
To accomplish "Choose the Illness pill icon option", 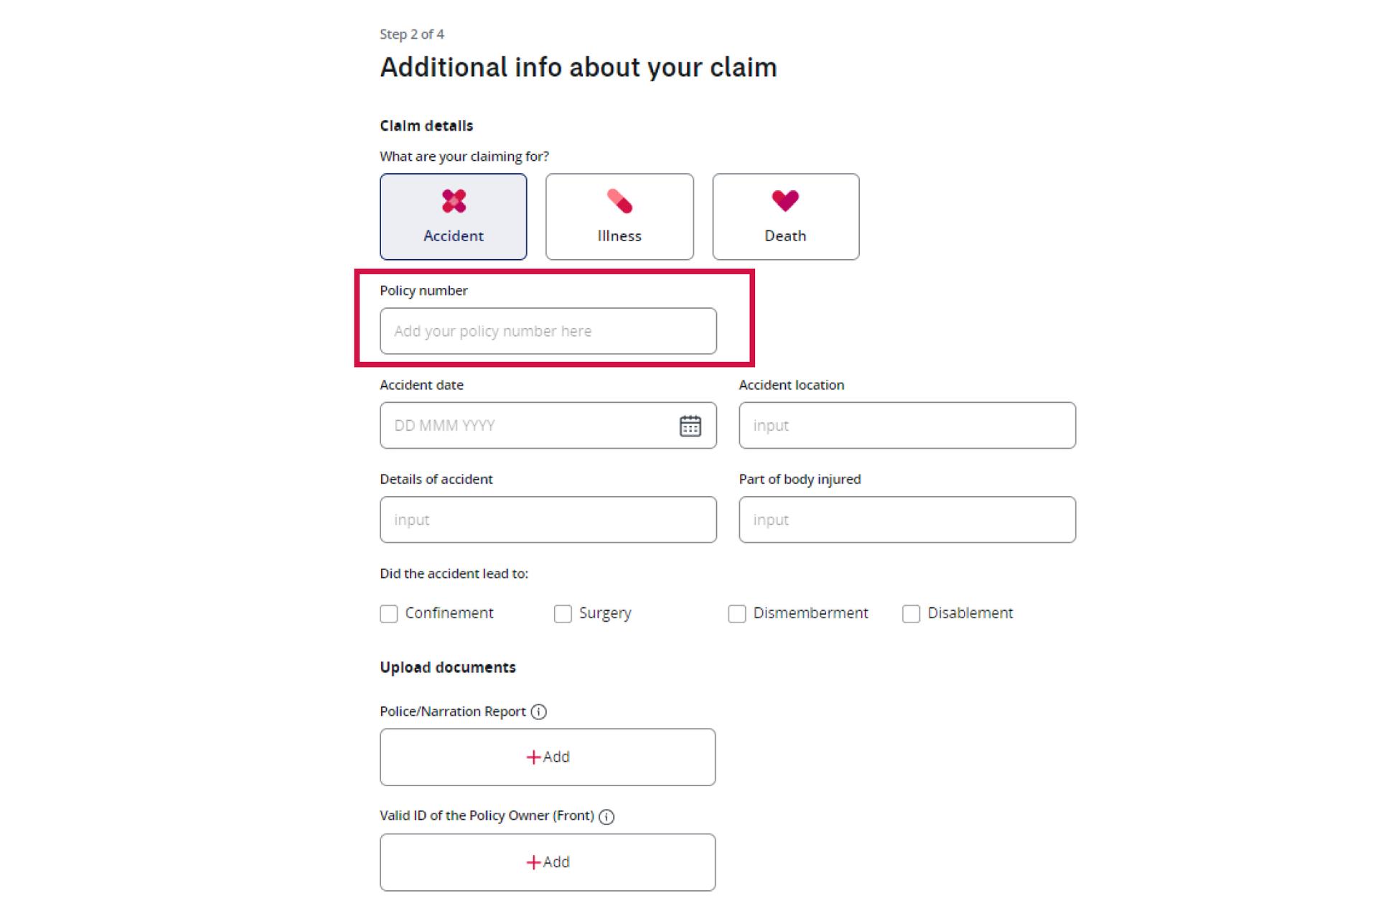I will pos(619,201).
